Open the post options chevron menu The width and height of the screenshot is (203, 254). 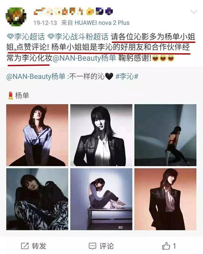point(194,12)
